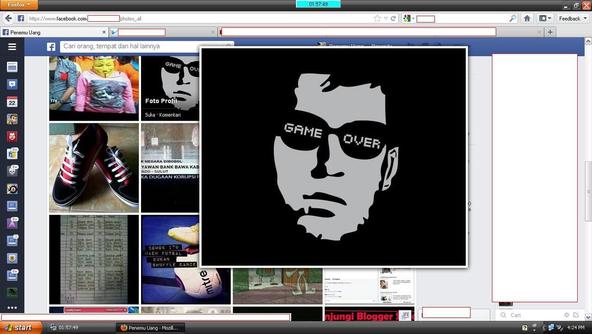This screenshot has height=334, width=592.
Task: Click enlarged Game Over profile picture
Action: click(x=333, y=157)
